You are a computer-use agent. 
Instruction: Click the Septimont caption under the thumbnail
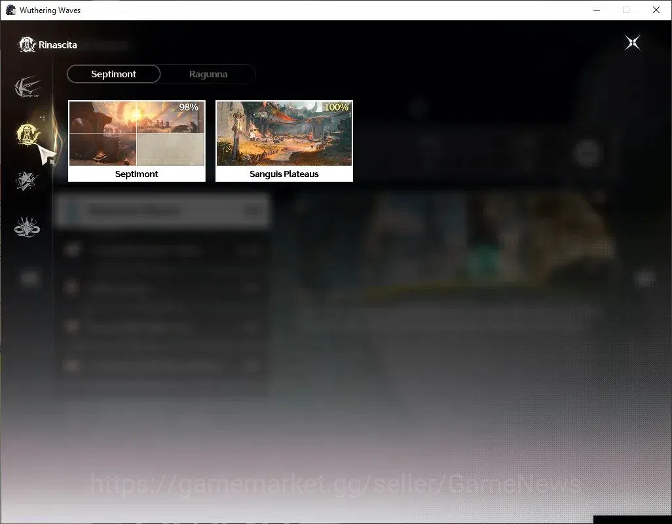click(136, 174)
